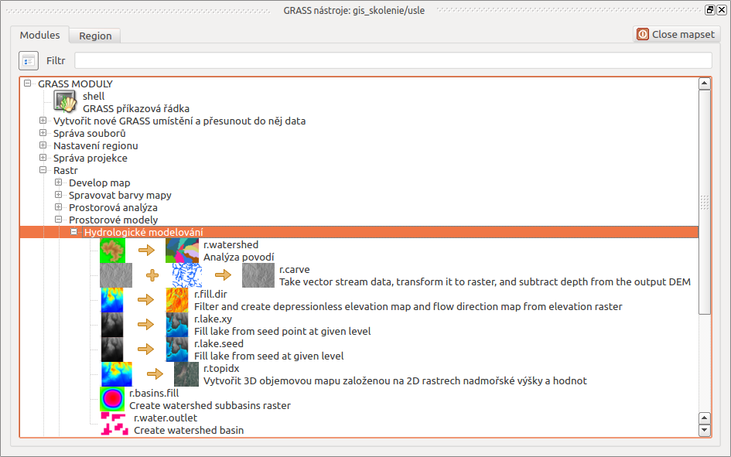
Task: Expand the Nastavení regionu node
Action: (x=43, y=145)
